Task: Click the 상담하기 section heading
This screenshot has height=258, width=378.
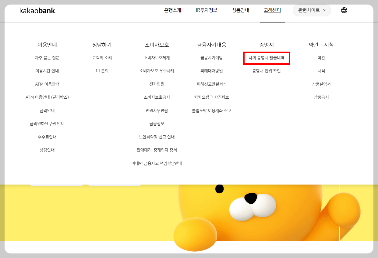Action: pos(102,45)
